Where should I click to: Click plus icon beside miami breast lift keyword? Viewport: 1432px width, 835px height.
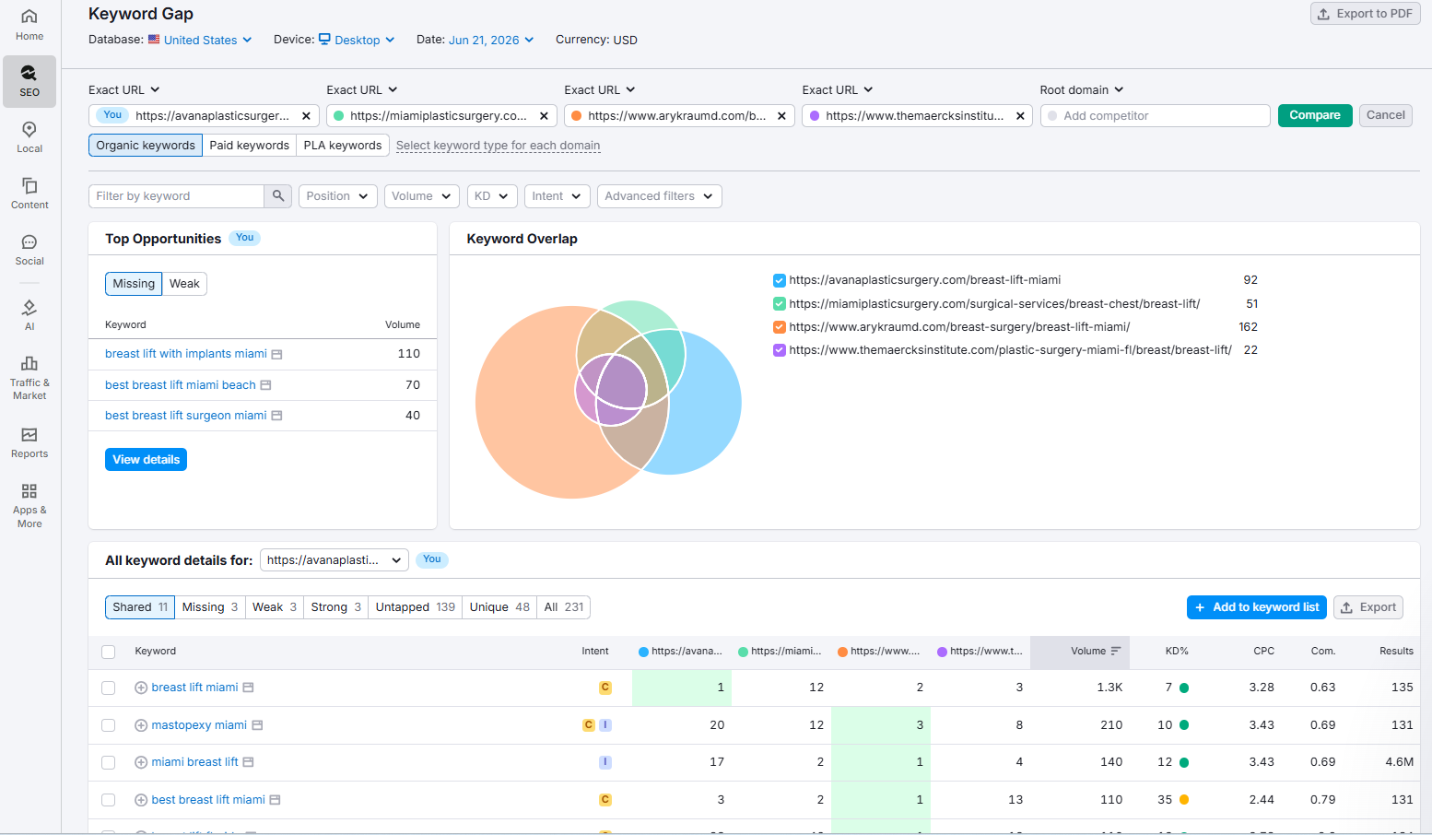click(x=141, y=762)
